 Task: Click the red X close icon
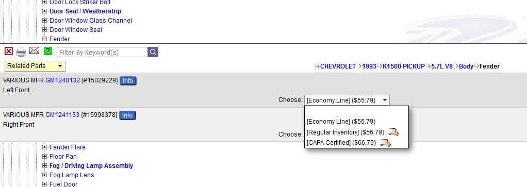coord(9,52)
